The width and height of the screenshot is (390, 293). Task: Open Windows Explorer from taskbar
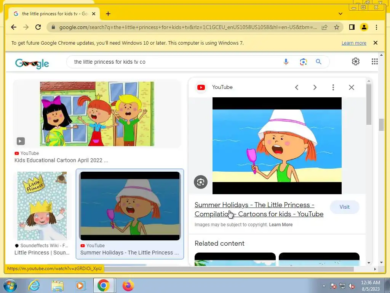(x=58, y=285)
